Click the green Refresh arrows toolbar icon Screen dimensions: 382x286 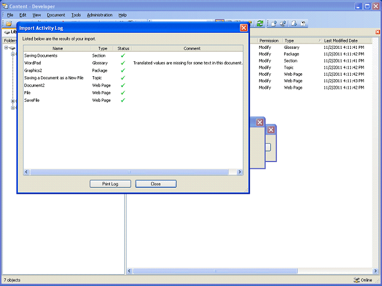pyautogui.click(x=260, y=23)
